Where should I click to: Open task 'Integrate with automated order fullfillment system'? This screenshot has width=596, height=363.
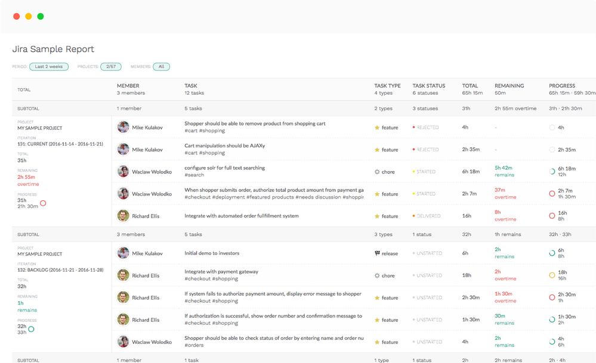pyautogui.click(x=242, y=216)
